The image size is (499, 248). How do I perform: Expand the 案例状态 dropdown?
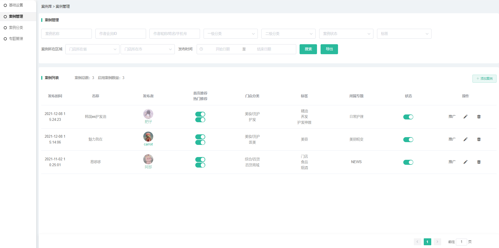346,34
